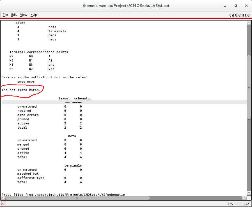Open the Help menu
Screen dimensions: 252x207
[x=34, y=15]
